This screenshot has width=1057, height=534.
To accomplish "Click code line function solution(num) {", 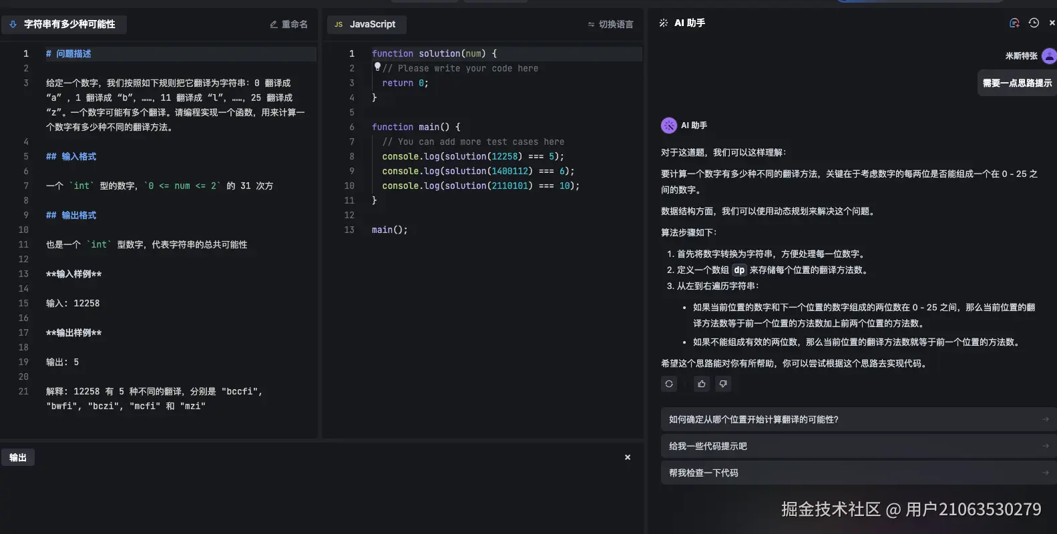I will coord(434,53).
